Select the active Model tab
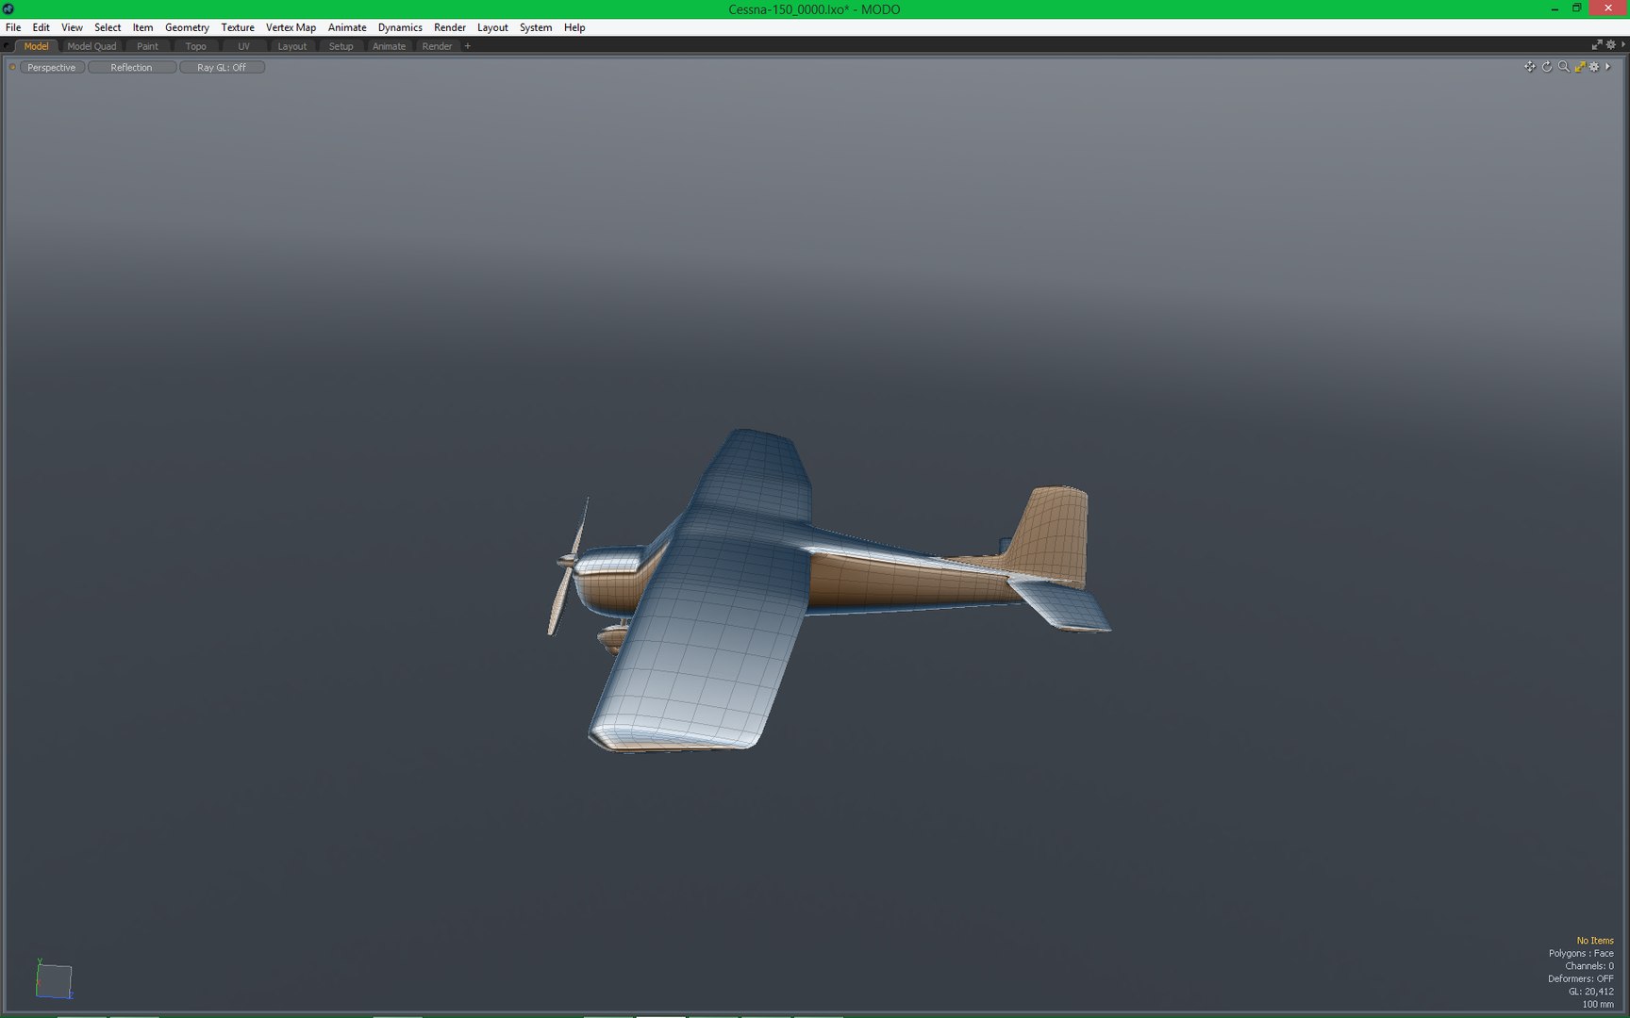This screenshot has width=1630, height=1018. pos(36,46)
